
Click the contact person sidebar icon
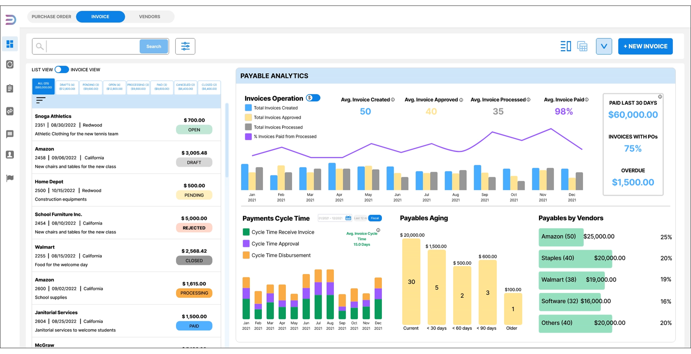click(x=10, y=155)
